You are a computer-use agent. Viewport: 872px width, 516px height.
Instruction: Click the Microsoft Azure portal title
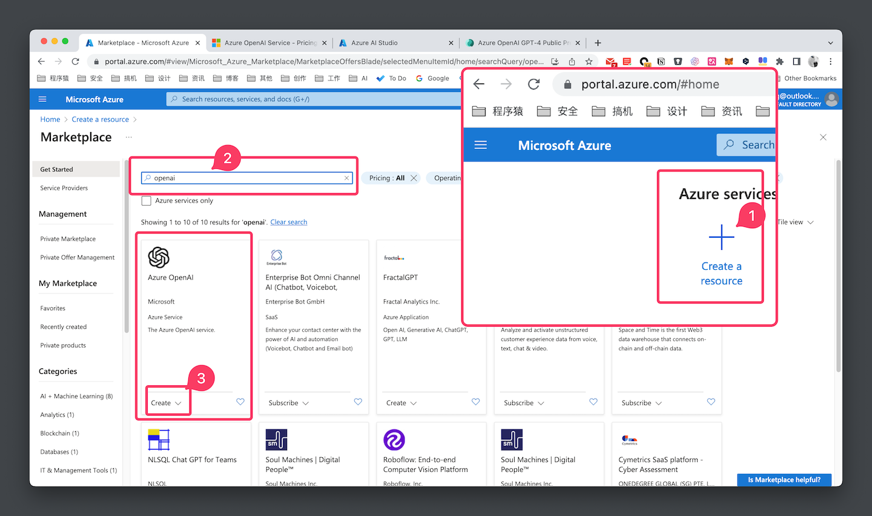click(x=94, y=99)
